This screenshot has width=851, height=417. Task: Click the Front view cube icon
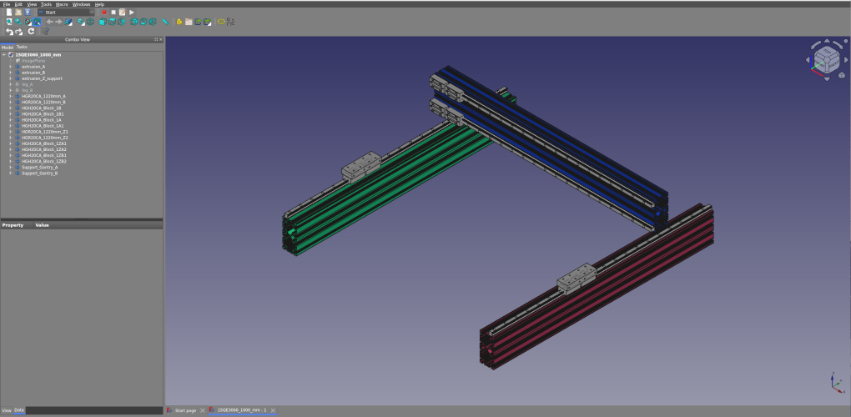pyautogui.click(x=103, y=22)
